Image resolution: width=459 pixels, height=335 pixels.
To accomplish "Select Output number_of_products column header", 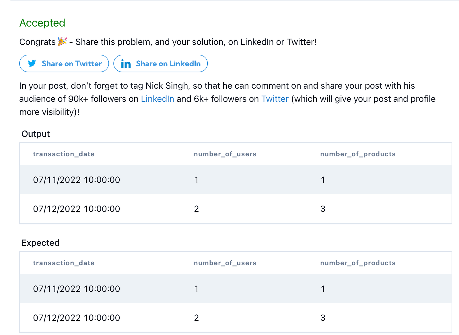I will click(358, 154).
